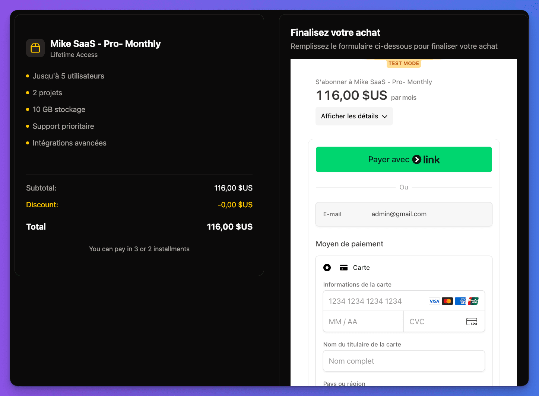Click the chevron on Afficher les détails
The image size is (539, 396).
click(385, 116)
